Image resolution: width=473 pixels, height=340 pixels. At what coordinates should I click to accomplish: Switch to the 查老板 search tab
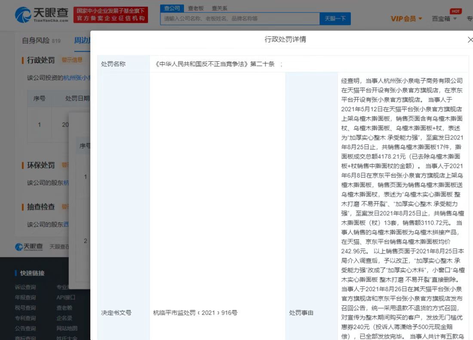196,8
